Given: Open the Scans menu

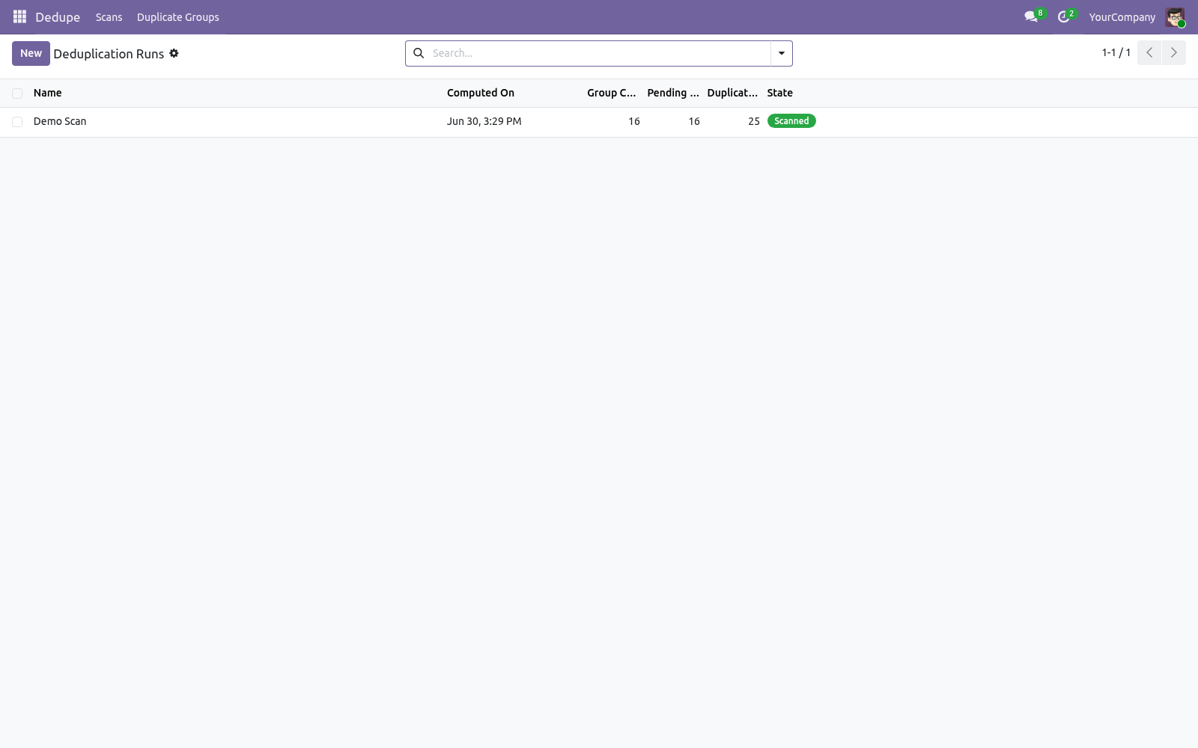Looking at the screenshot, I should tap(109, 16).
